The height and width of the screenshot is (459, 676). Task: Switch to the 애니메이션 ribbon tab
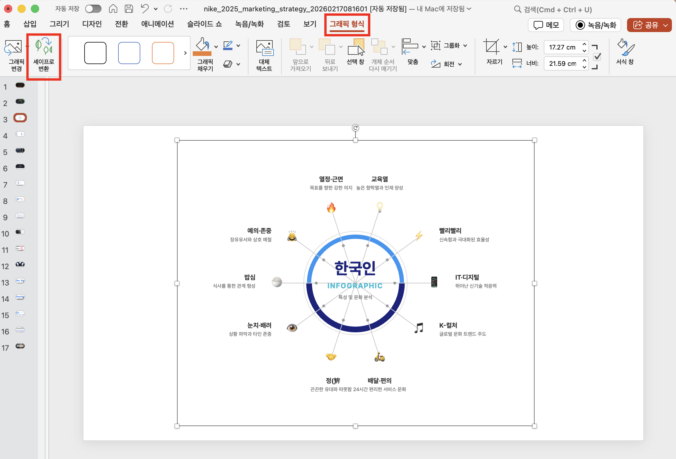157,24
